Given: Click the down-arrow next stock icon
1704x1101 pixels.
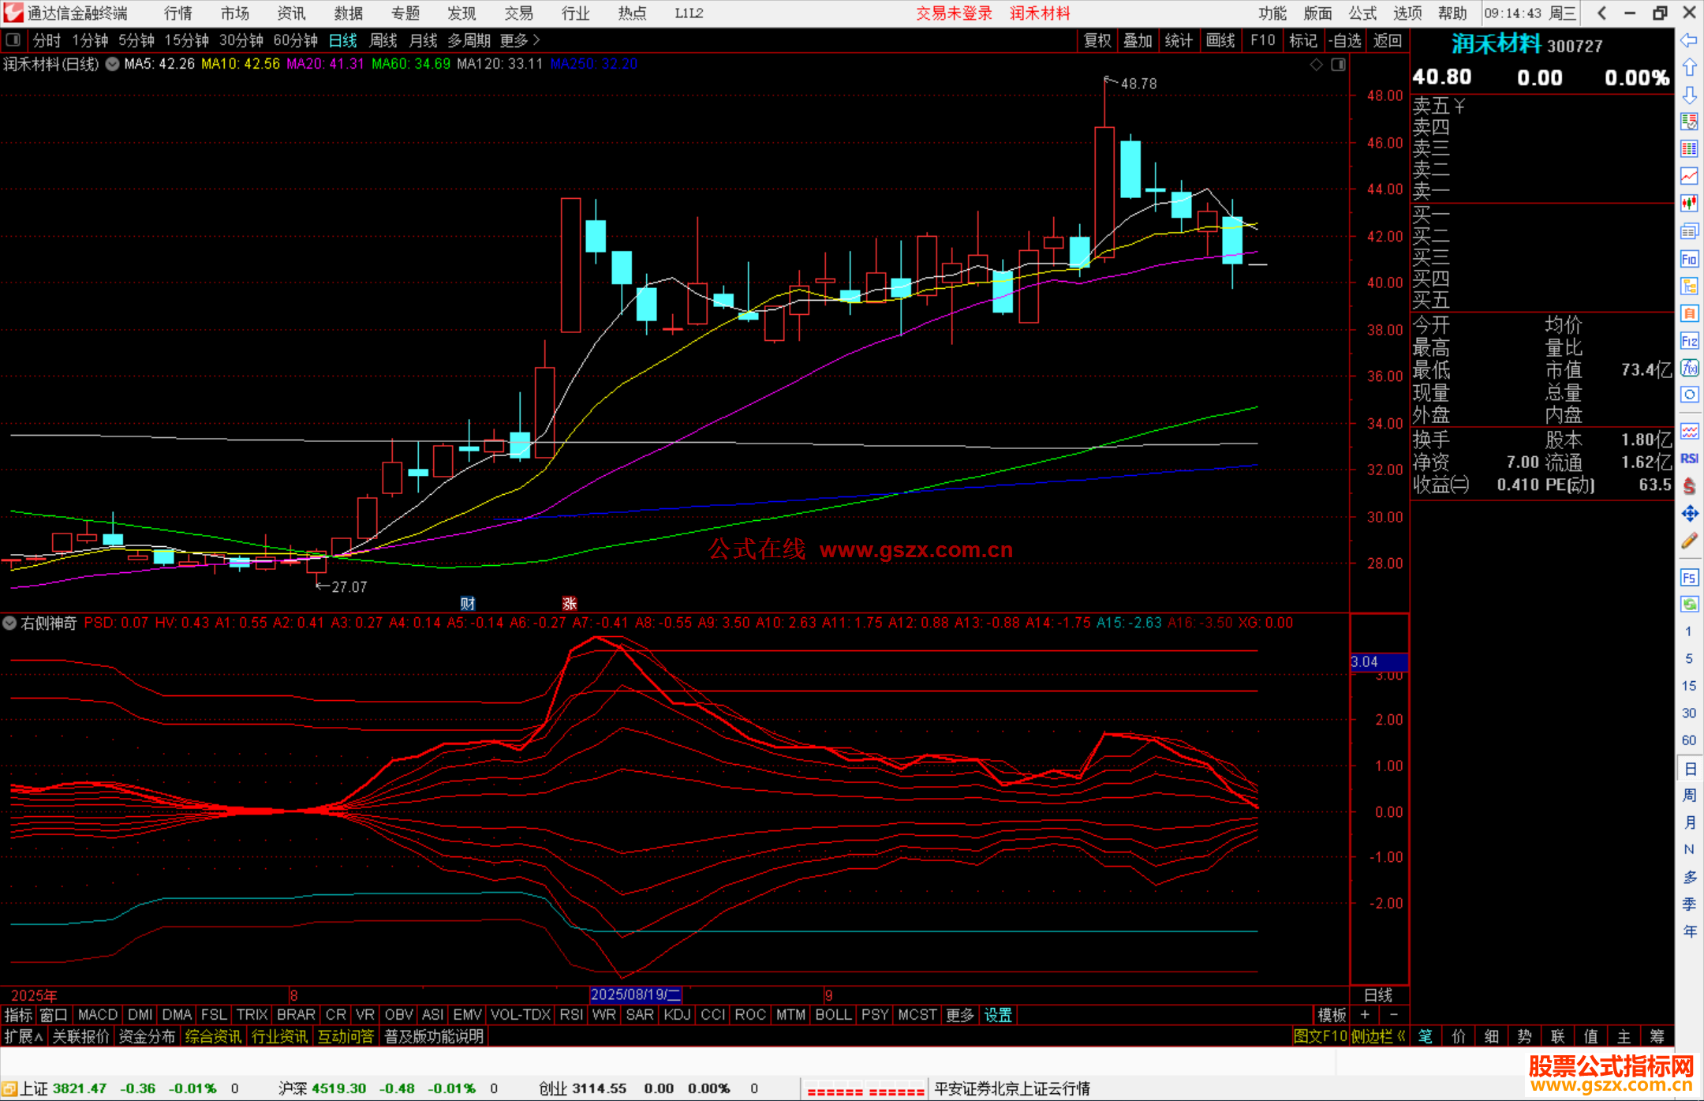Looking at the screenshot, I should coord(1689,95).
